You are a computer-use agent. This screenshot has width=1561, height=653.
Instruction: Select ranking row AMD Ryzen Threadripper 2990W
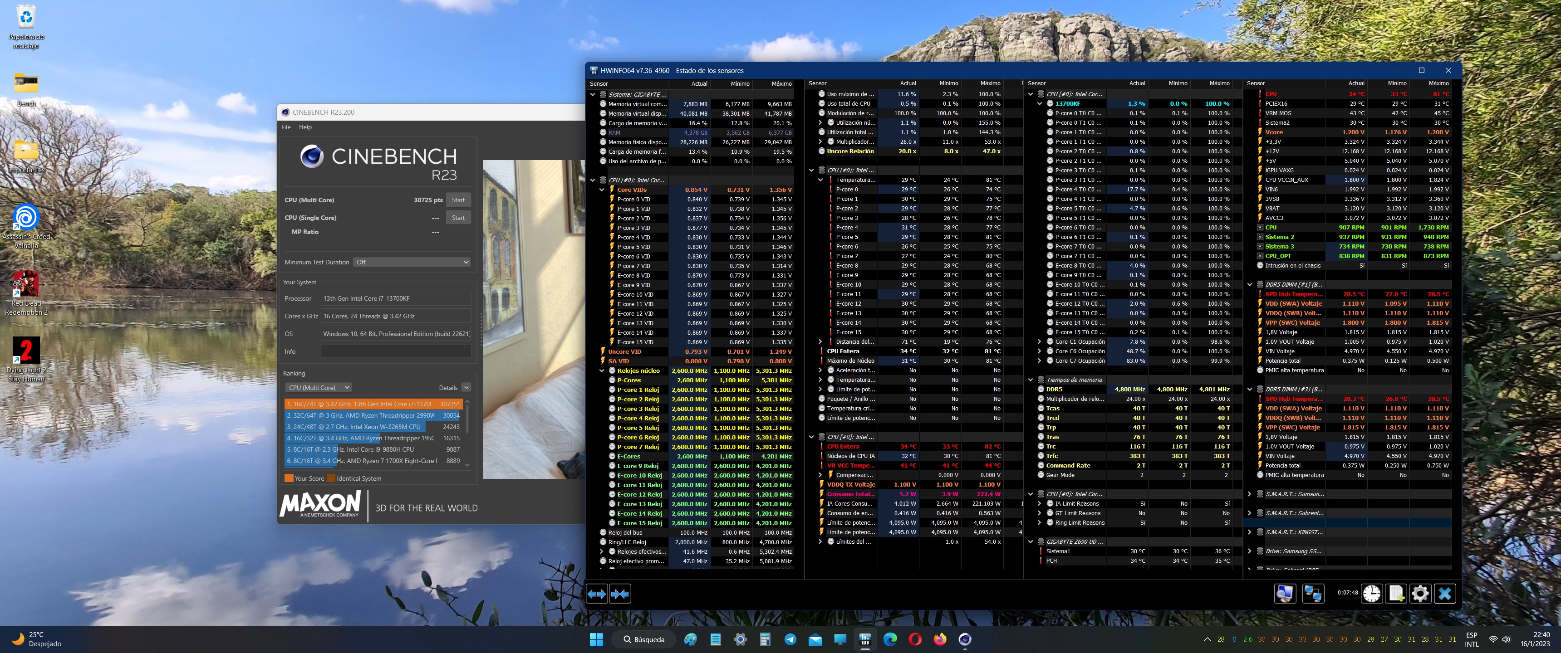click(x=373, y=415)
